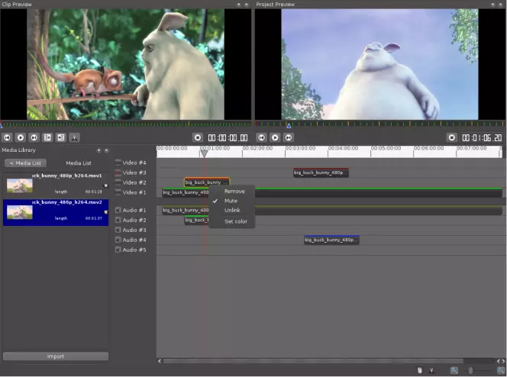Image resolution: width=507 pixels, height=377 pixels.
Task: Select big_buck_bunny clip on Video #3 track
Action: coord(321,172)
